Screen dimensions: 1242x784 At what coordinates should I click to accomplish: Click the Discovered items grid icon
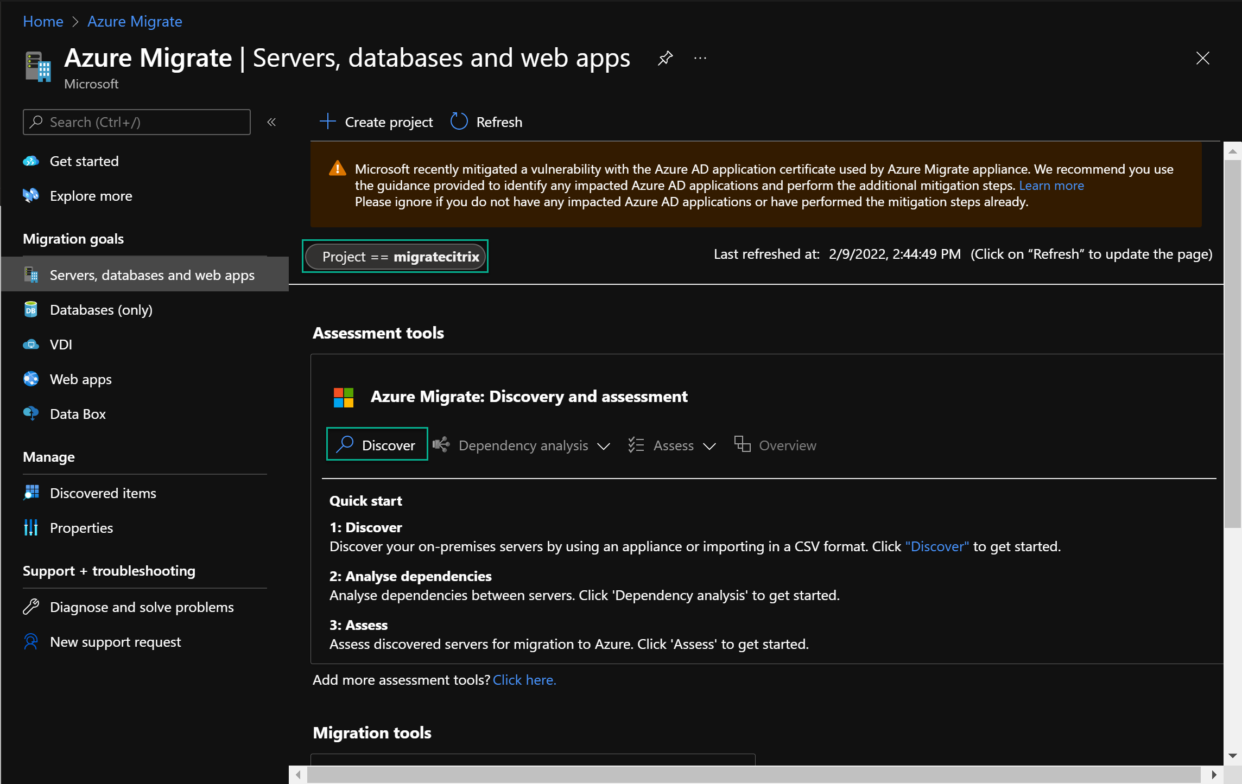[x=31, y=493]
